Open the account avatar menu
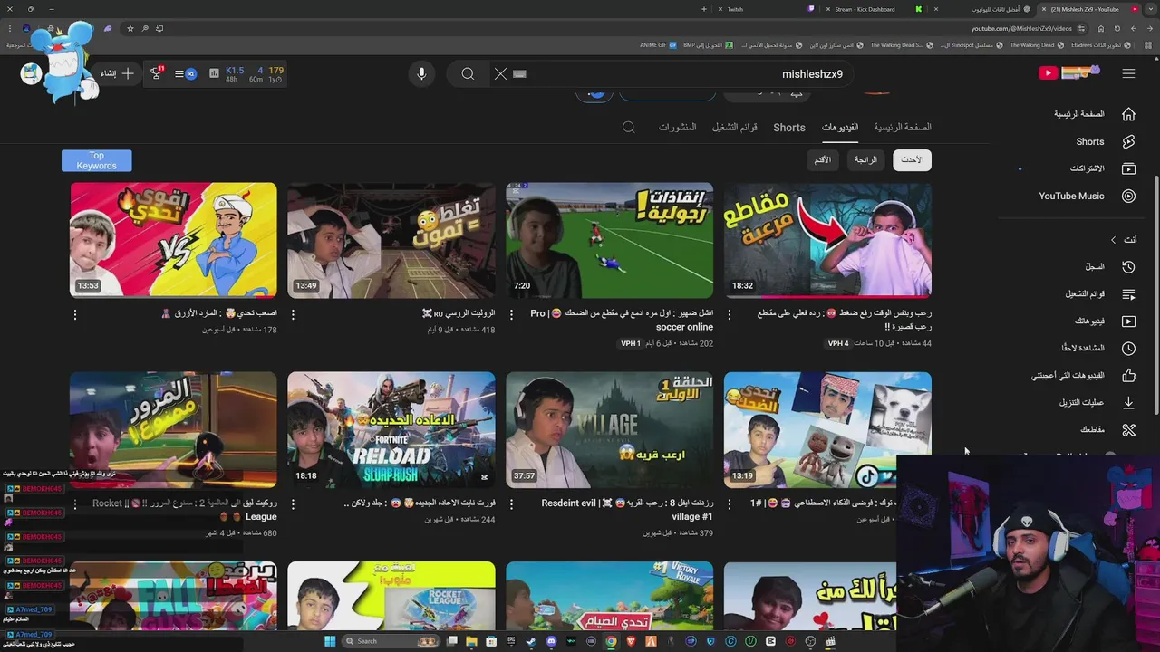Screen dimensions: 1160x652 [x=32, y=73]
